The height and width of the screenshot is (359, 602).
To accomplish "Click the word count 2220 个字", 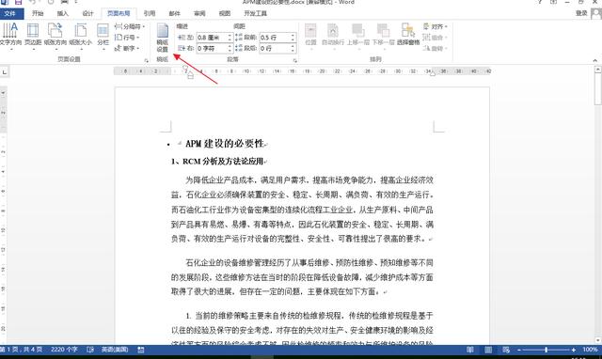I will (64, 350).
